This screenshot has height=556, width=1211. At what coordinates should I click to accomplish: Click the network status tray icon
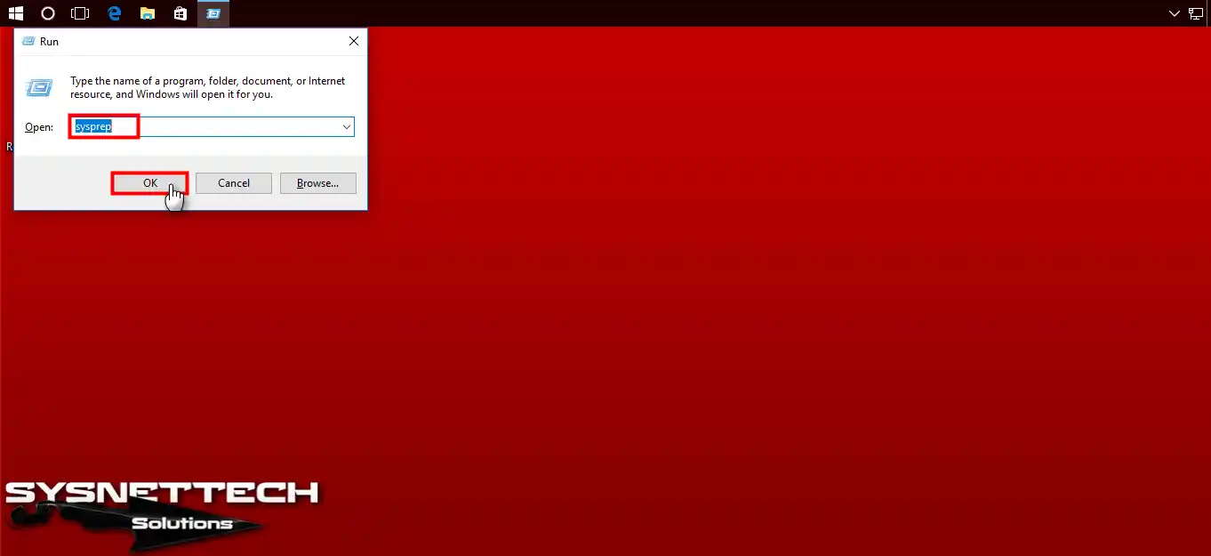1196,13
